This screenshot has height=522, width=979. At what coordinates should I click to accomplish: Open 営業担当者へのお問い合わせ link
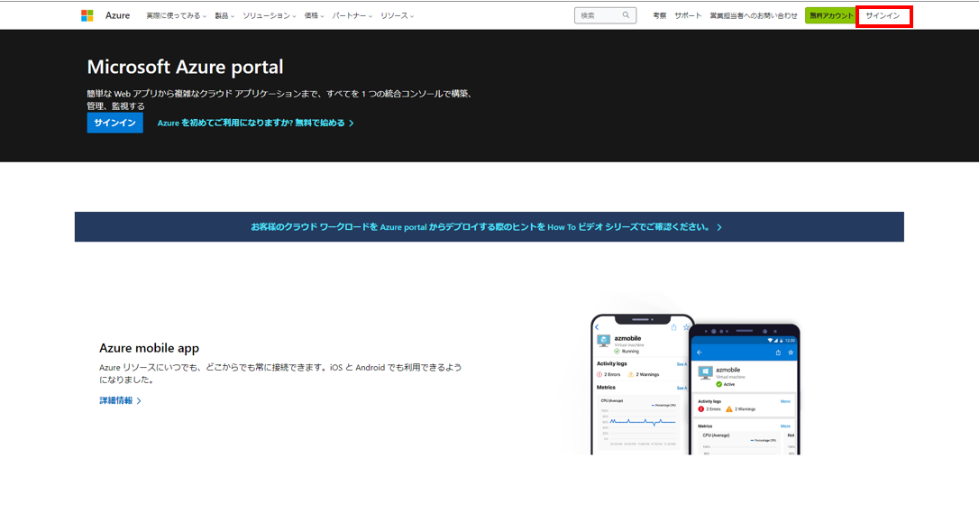click(x=753, y=15)
